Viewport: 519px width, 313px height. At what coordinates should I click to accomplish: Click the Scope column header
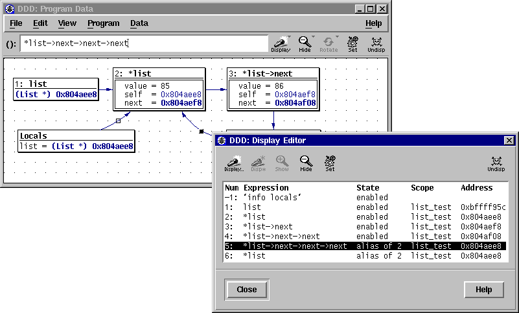422,188
